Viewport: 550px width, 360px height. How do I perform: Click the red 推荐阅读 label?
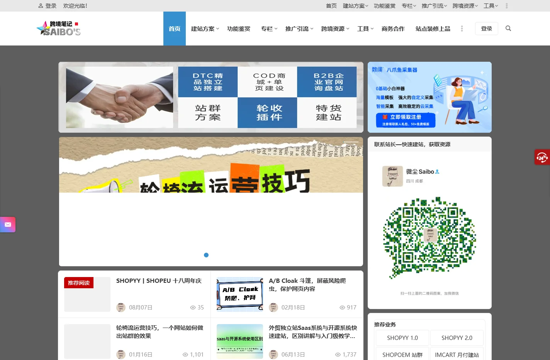coord(79,283)
